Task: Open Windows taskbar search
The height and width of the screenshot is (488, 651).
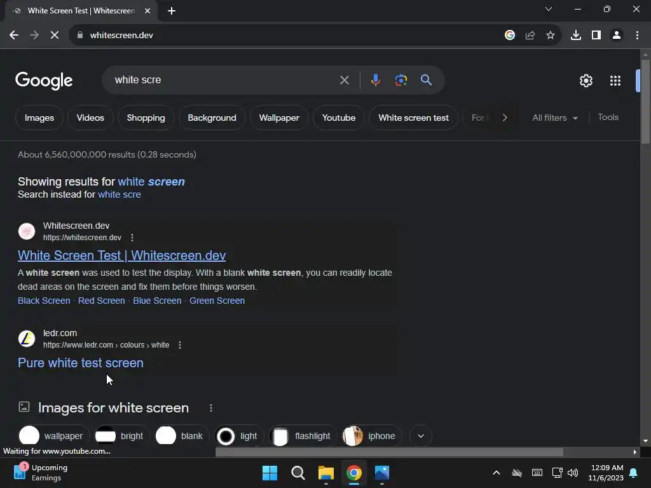Action: tap(298, 473)
